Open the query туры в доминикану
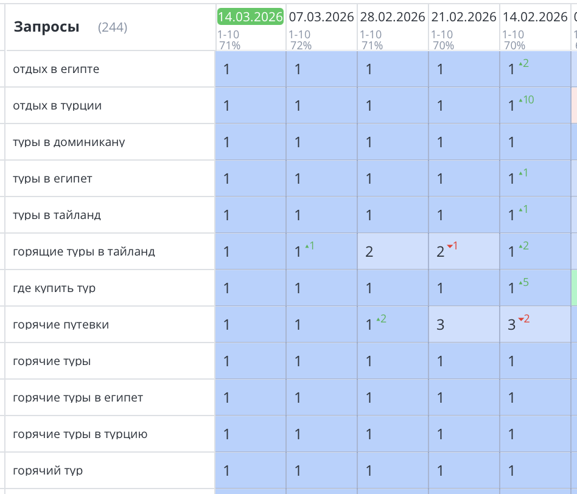 69,142
